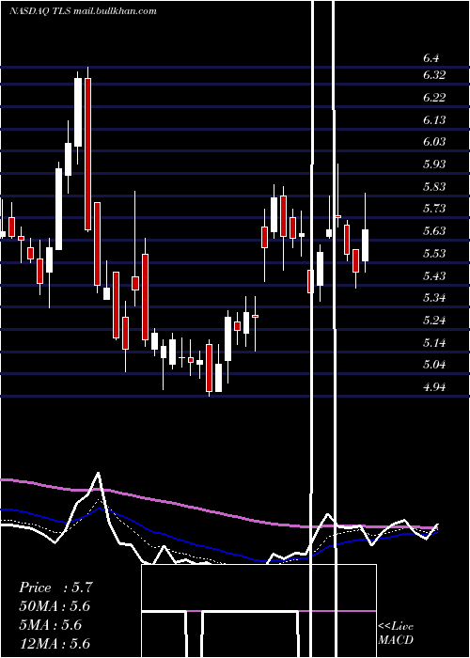Image resolution: width=470 pixels, height=658 pixels.
Task: Click the 5.93 price axis label
Action: coord(434,164)
